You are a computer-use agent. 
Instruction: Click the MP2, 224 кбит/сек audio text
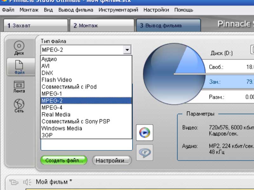coord(231,146)
